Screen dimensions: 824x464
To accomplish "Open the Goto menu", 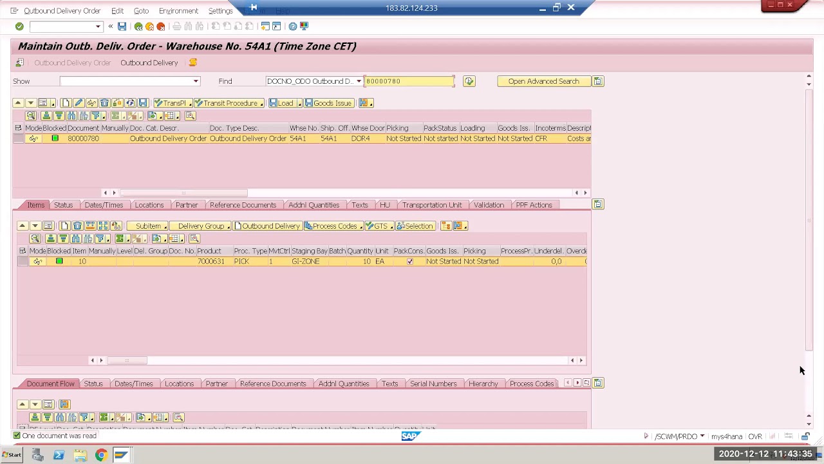I will coord(141,11).
